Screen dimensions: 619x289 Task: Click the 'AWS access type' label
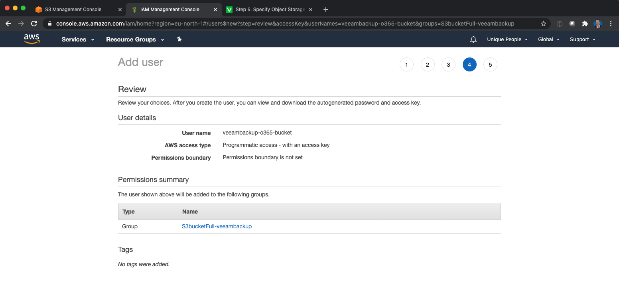[187, 145]
